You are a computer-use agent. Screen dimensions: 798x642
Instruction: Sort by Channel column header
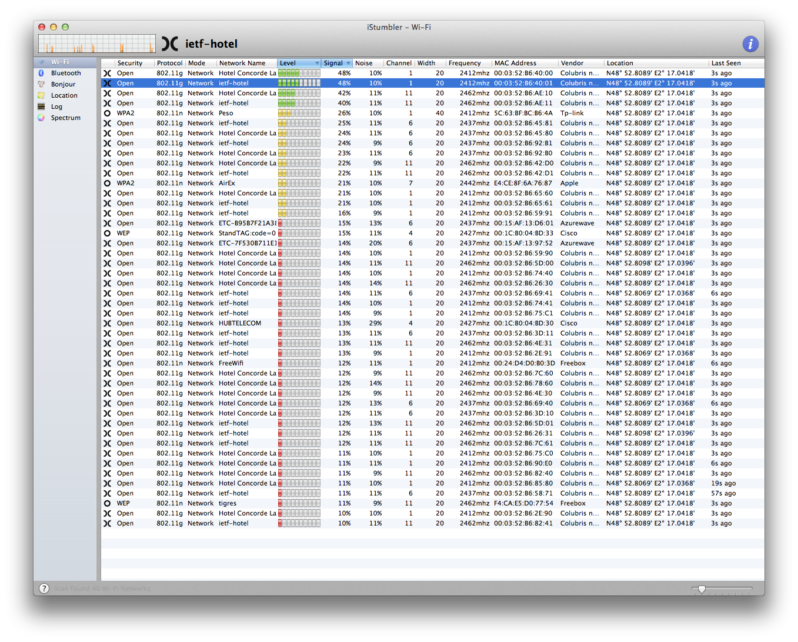pyautogui.click(x=399, y=63)
